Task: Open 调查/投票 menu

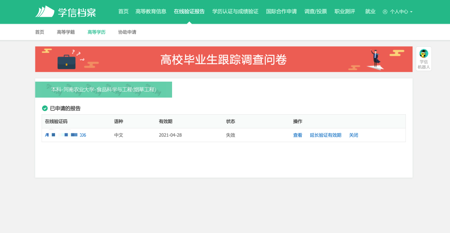Action: pos(316,12)
